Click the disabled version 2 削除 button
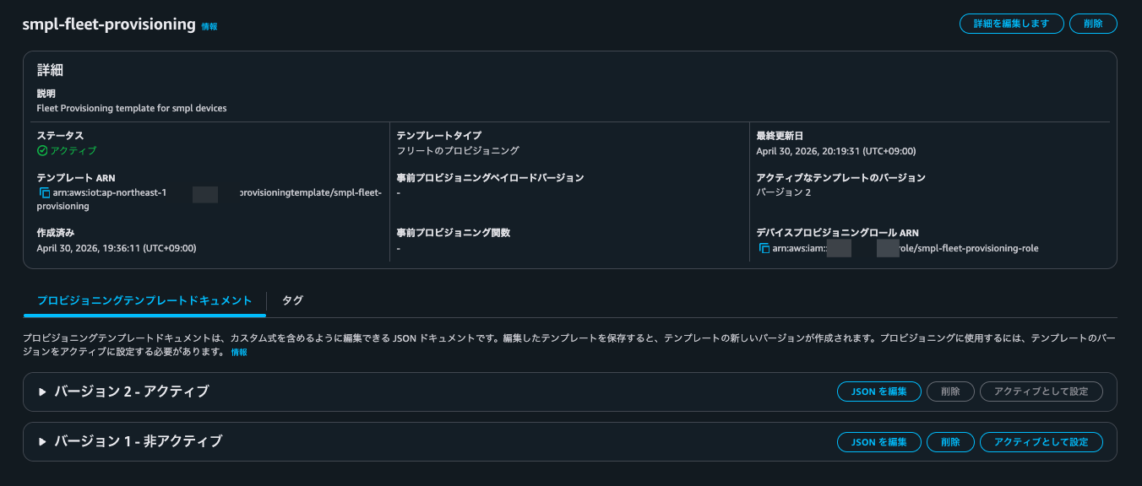The image size is (1142, 486). pos(950,391)
